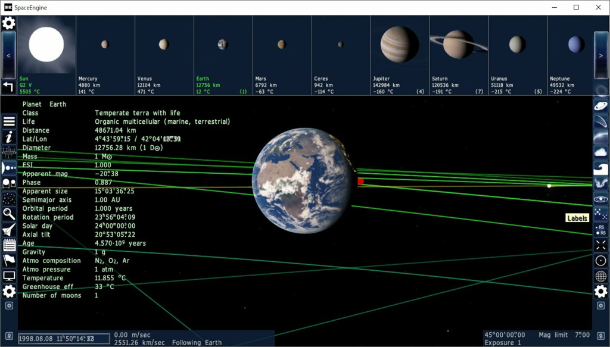The width and height of the screenshot is (610, 347).
Task: Toggle atmospheres display icon
Action: 600,137
